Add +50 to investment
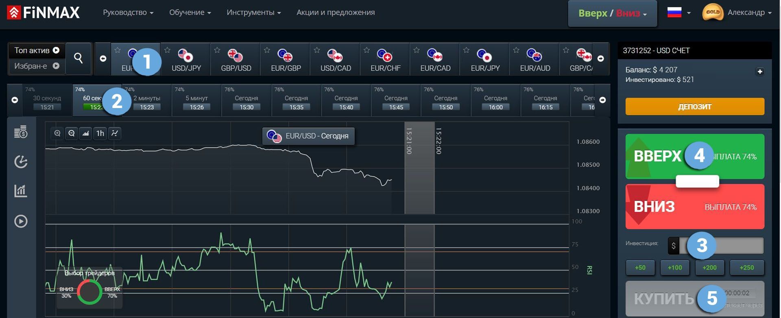 click(x=640, y=267)
